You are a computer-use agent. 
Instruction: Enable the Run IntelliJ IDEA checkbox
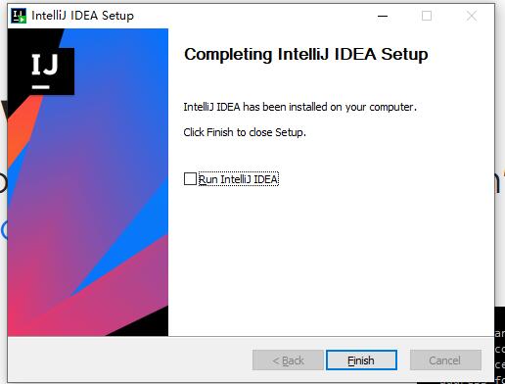pos(190,179)
